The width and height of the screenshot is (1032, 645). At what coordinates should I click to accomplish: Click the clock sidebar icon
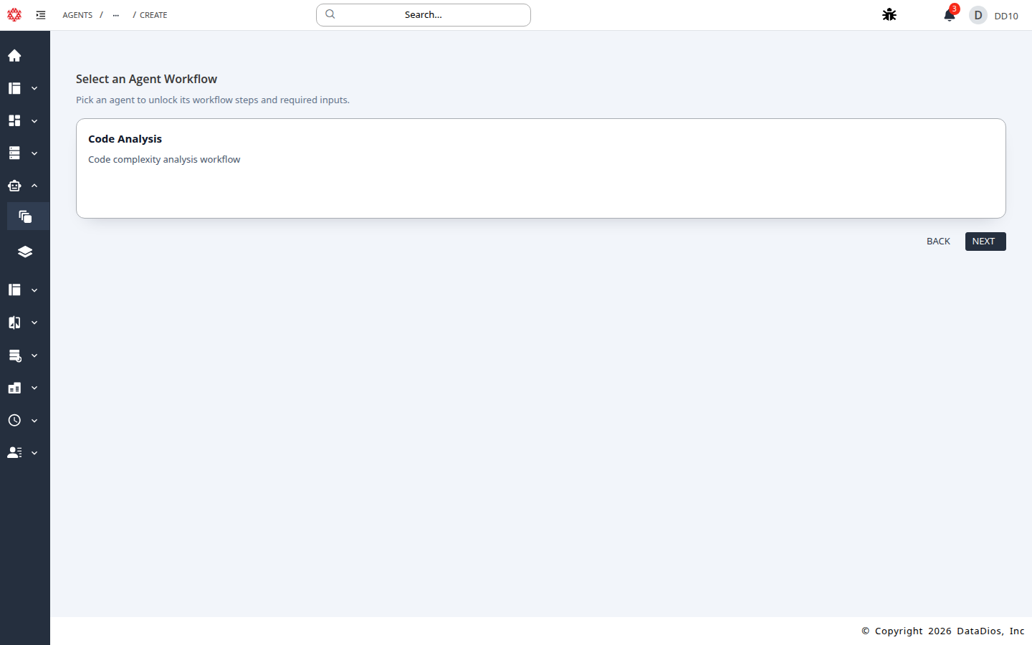pos(14,421)
